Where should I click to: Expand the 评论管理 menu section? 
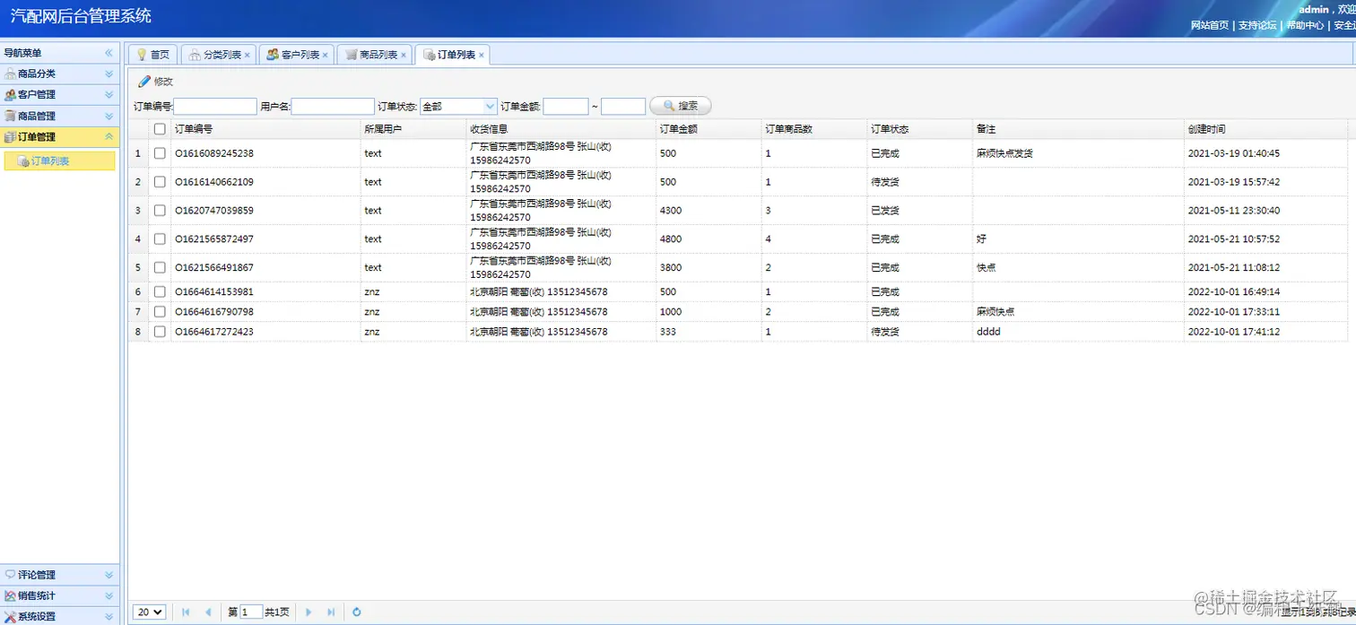click(109, 576)
